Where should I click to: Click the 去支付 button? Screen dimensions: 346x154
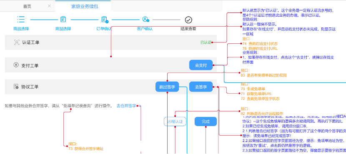pos(201,65)
